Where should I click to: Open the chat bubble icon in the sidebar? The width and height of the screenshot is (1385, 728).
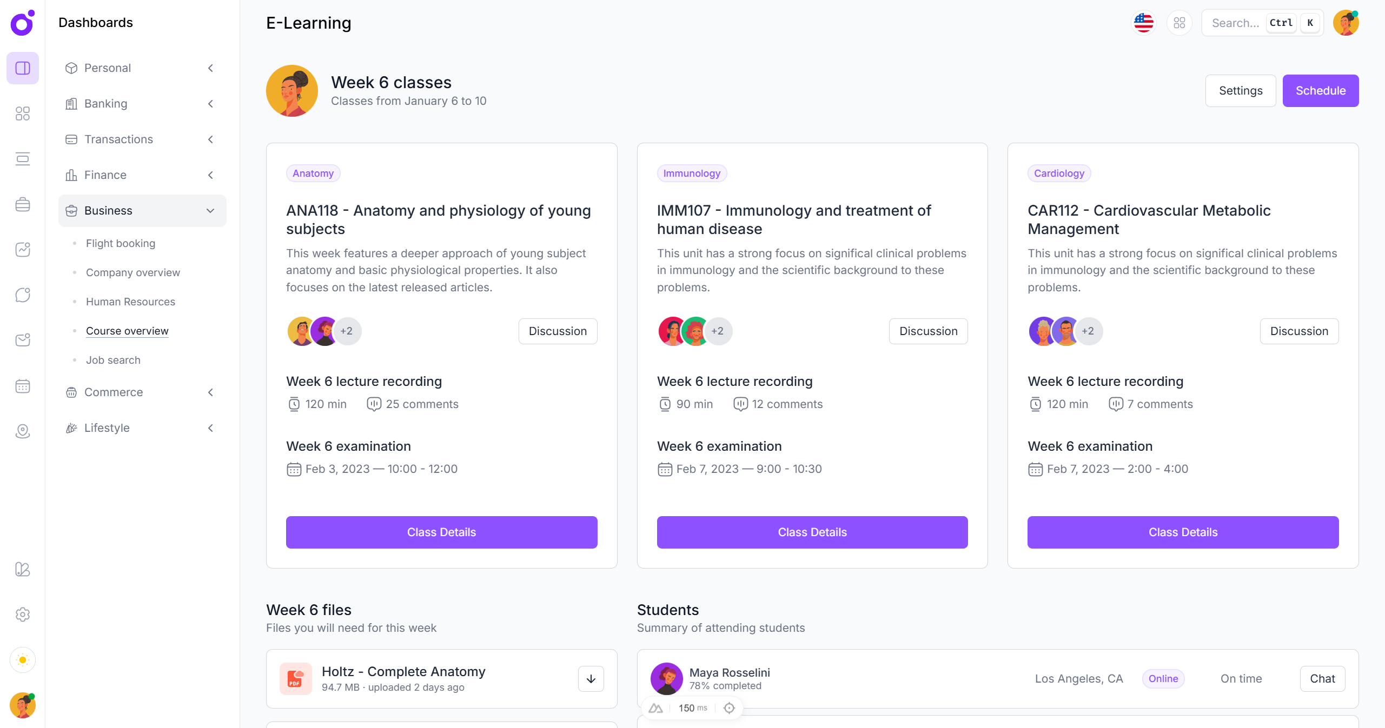point(22,295)
